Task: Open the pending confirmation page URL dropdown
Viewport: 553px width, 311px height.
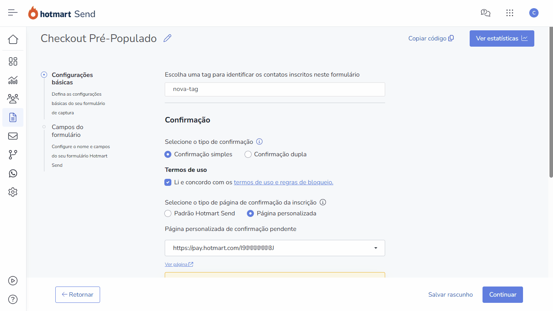Action: click(x=375, y=248)
